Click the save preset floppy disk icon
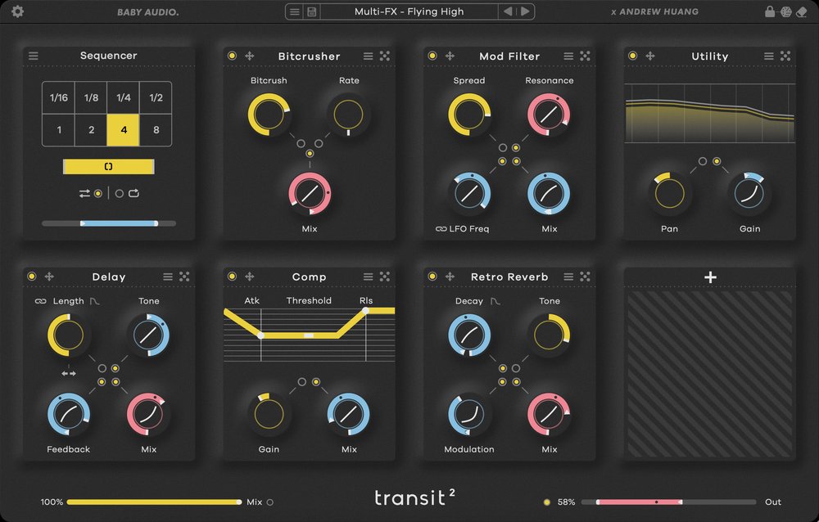819x522 pixels. (311, 11)
